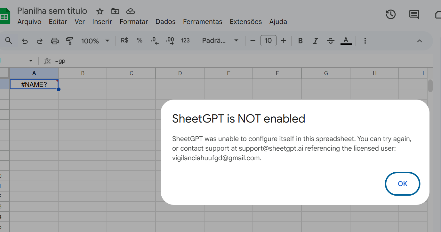Toggle strikethrough formatting

tap(331, 41)
